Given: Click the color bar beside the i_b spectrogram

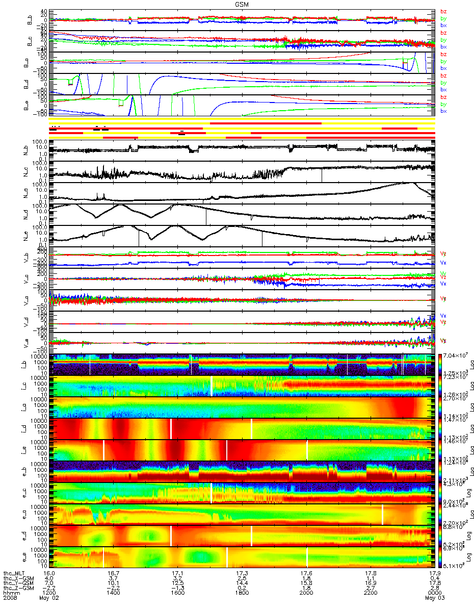Looking at the screenshot, I should 439,365.
